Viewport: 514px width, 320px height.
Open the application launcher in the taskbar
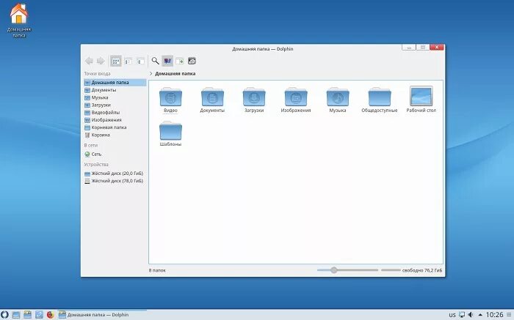point(4,315)
